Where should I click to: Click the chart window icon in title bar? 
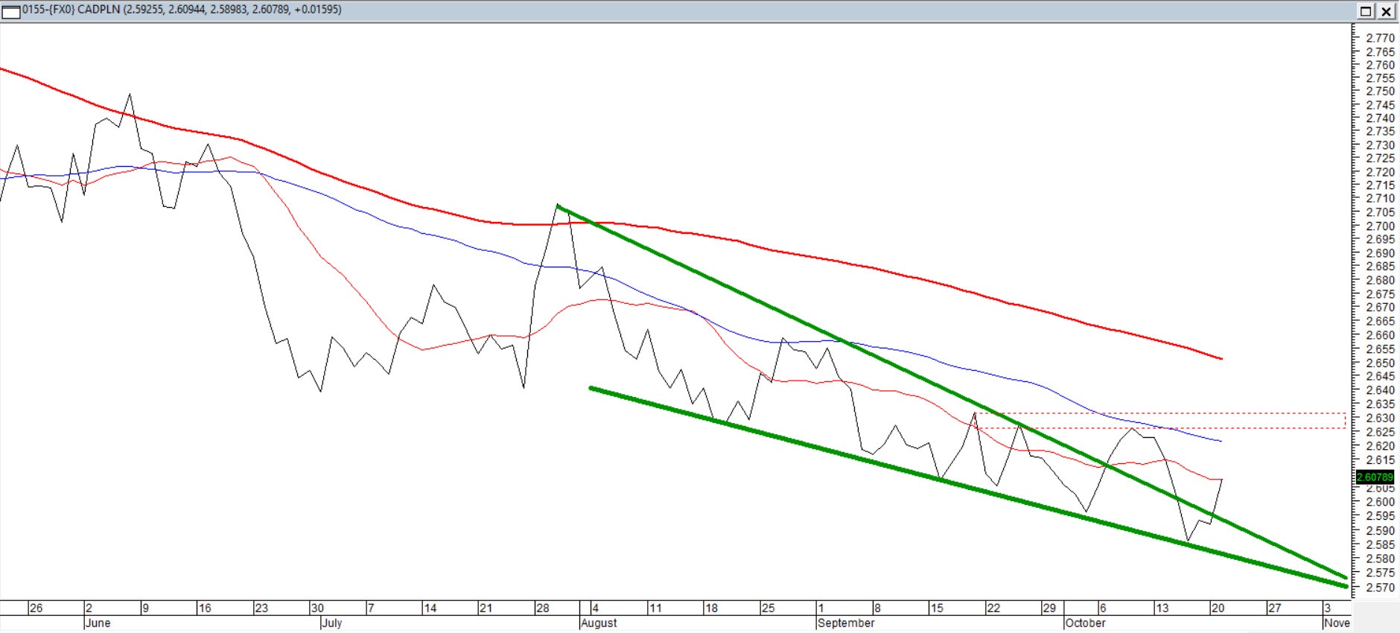click(10, 10)
